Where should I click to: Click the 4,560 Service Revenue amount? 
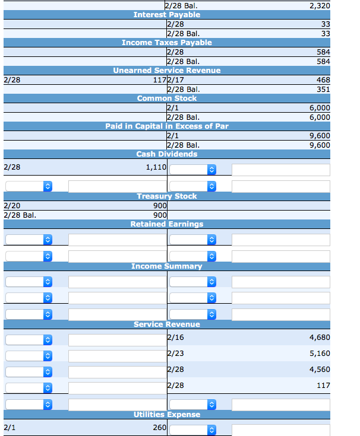320,370
